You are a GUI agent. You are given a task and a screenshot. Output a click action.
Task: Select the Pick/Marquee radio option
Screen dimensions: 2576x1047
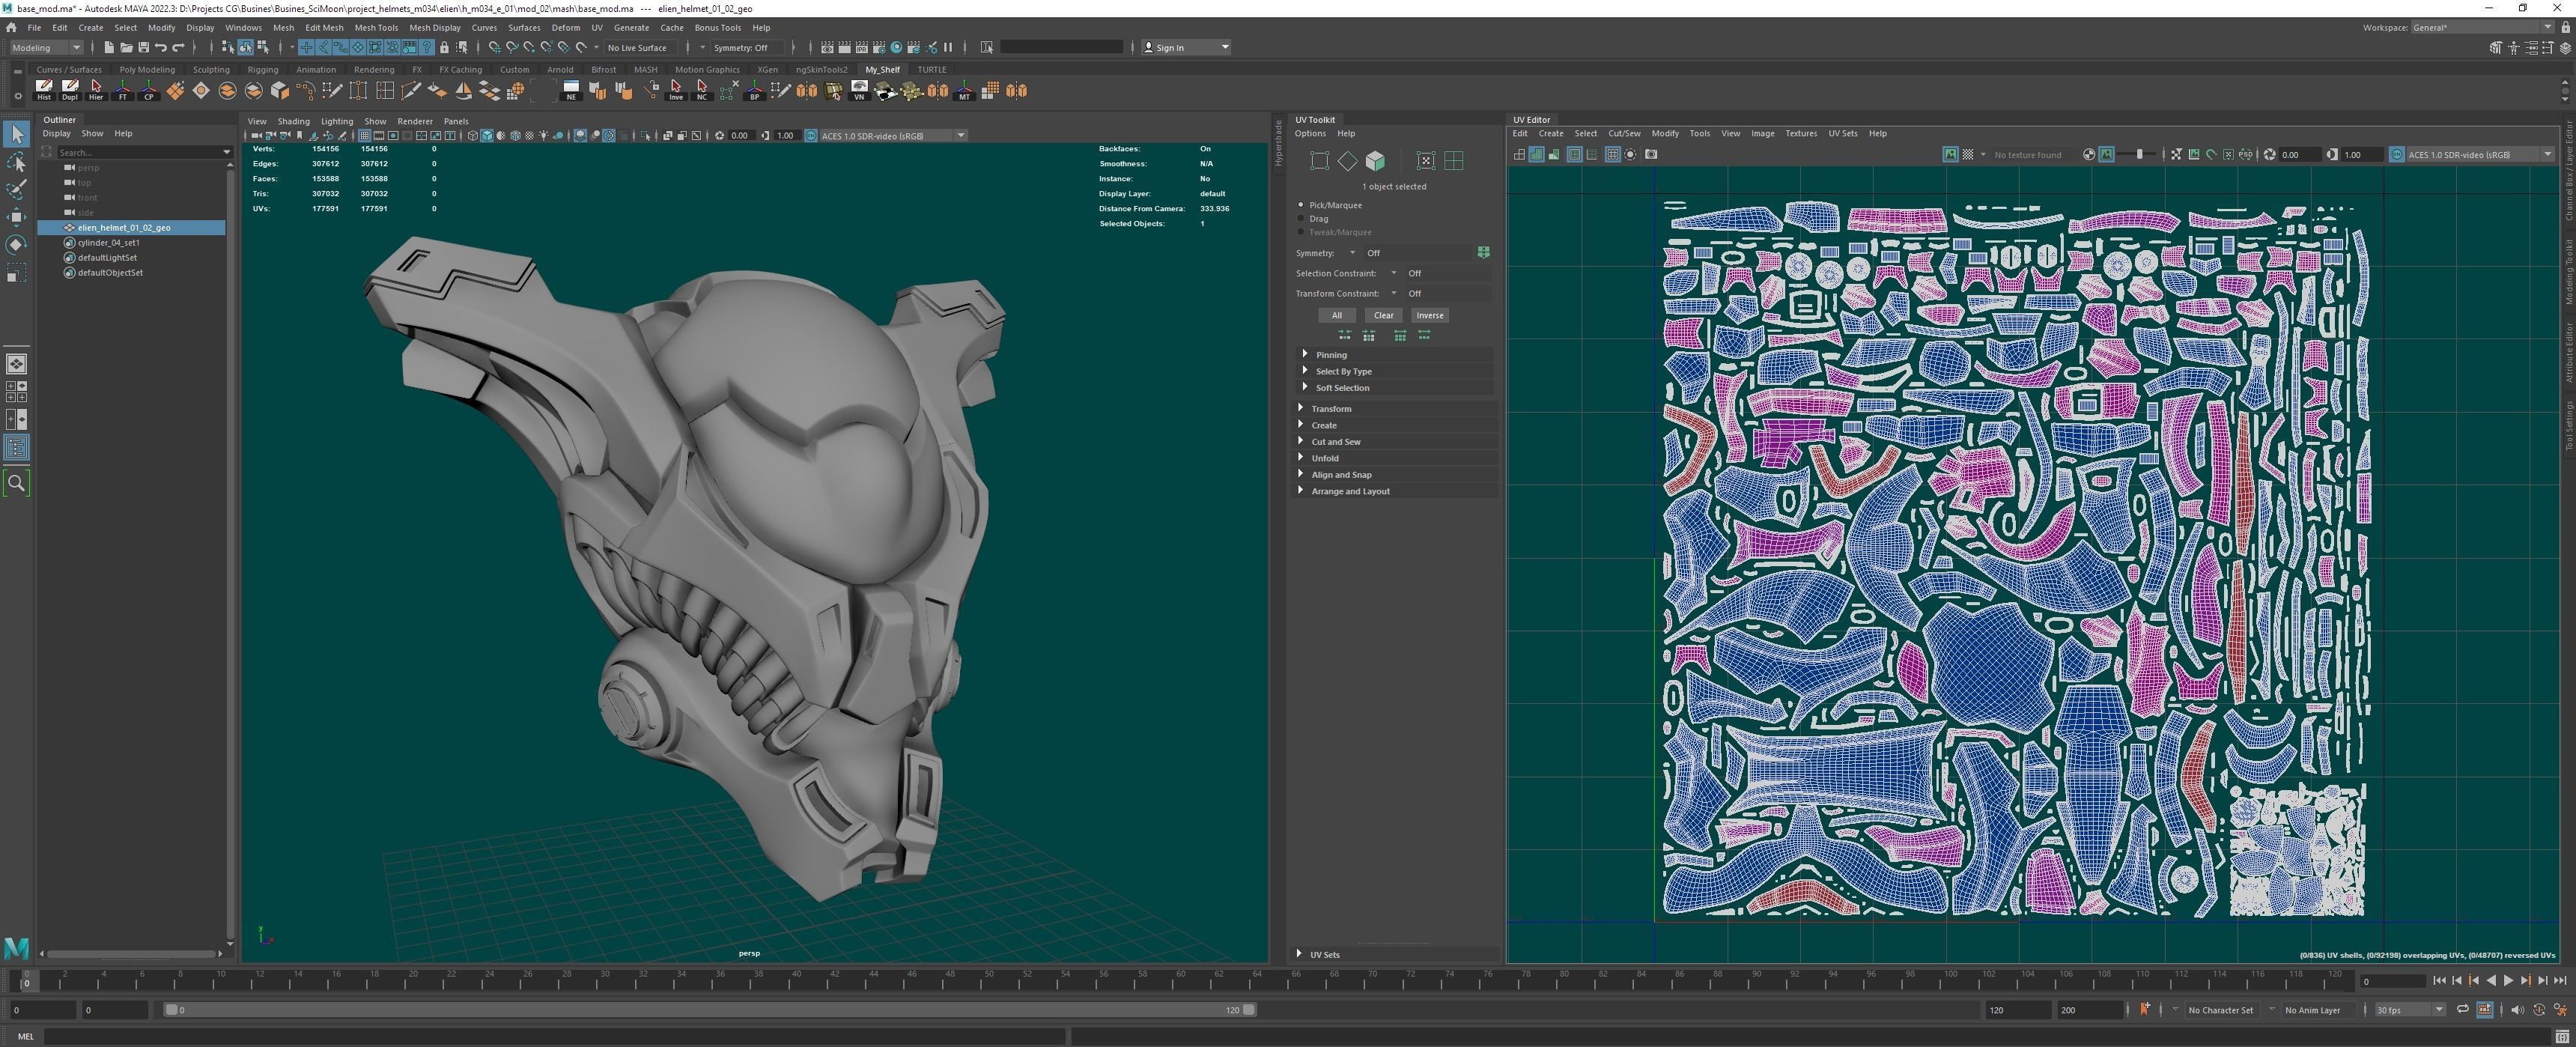click(1301, 205)
